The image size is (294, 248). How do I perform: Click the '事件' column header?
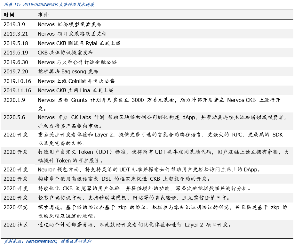click(43, 15)
